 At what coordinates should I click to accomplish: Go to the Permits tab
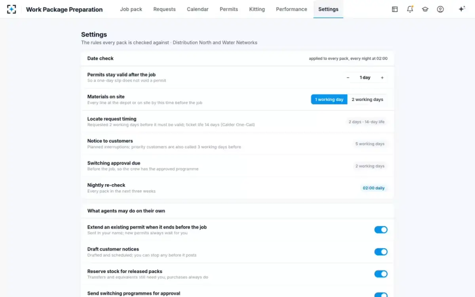[x=229, y=9]
